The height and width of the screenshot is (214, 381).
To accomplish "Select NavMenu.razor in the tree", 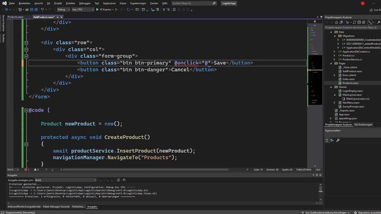I will [x=351, y=103].
